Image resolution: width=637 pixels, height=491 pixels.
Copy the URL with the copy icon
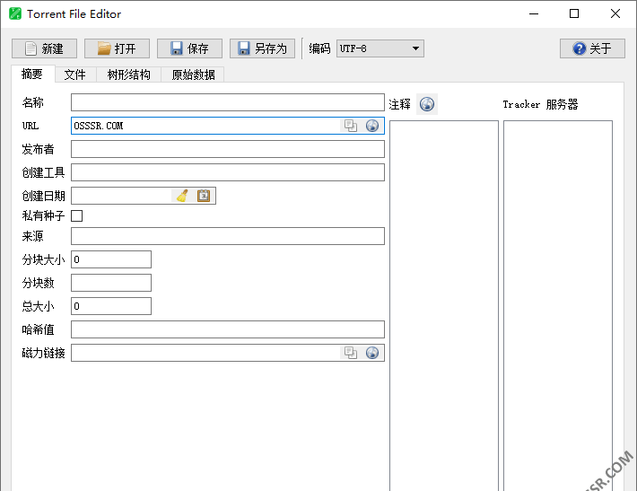(x=350, y=126)
